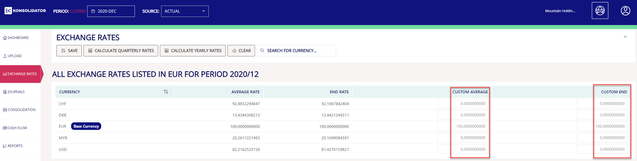This screenshot has height=161, width=637.
Task: Click the DKK custom end input
Action: tap(602, 115)
